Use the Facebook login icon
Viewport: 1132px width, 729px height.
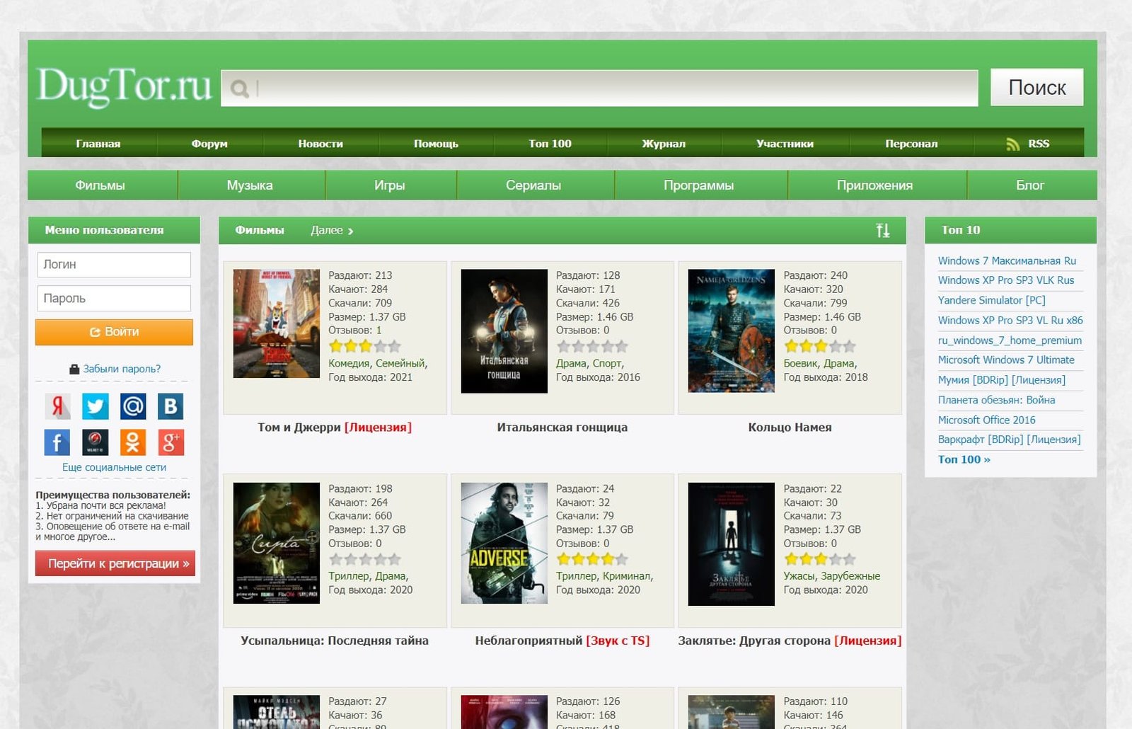(x=58, y=442)
